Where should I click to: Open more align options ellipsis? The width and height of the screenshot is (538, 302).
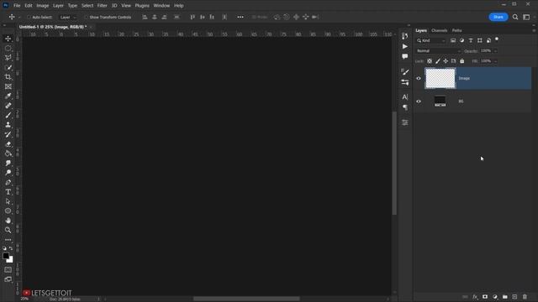click(240, 17)
